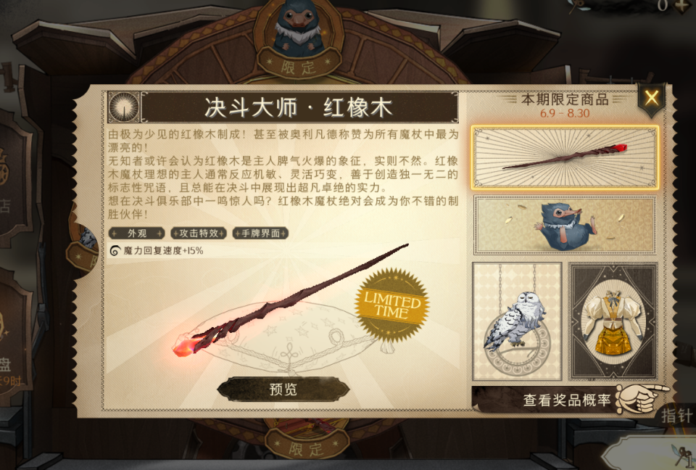The image size is (696, 470).
Task: Select the Niffler reward thumbnail
Action: (565, 226)
